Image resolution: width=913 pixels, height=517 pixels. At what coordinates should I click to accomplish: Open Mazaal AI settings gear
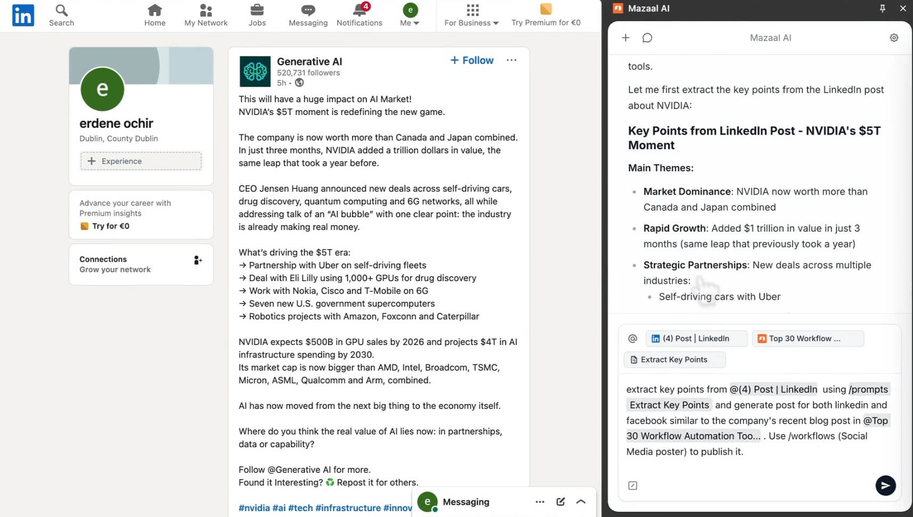(894, 38)
